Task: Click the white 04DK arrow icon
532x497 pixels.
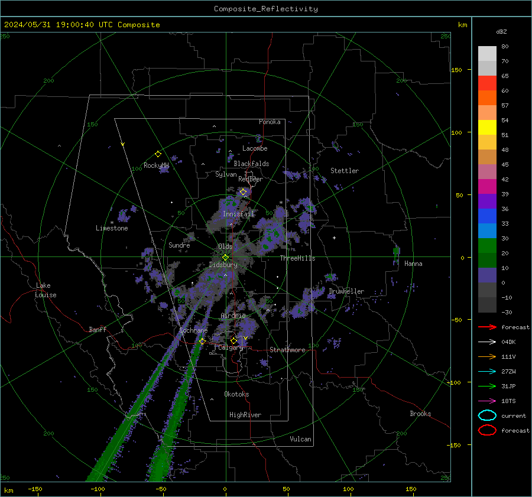Action: click(487, 342)
